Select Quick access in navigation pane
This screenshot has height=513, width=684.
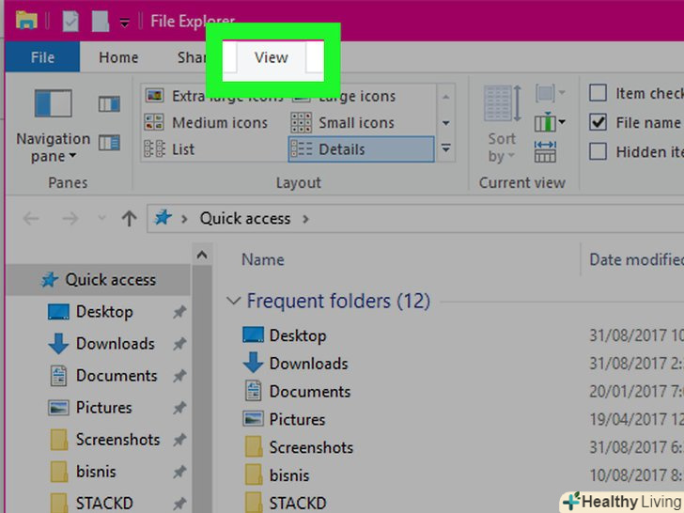coord(98,280)
